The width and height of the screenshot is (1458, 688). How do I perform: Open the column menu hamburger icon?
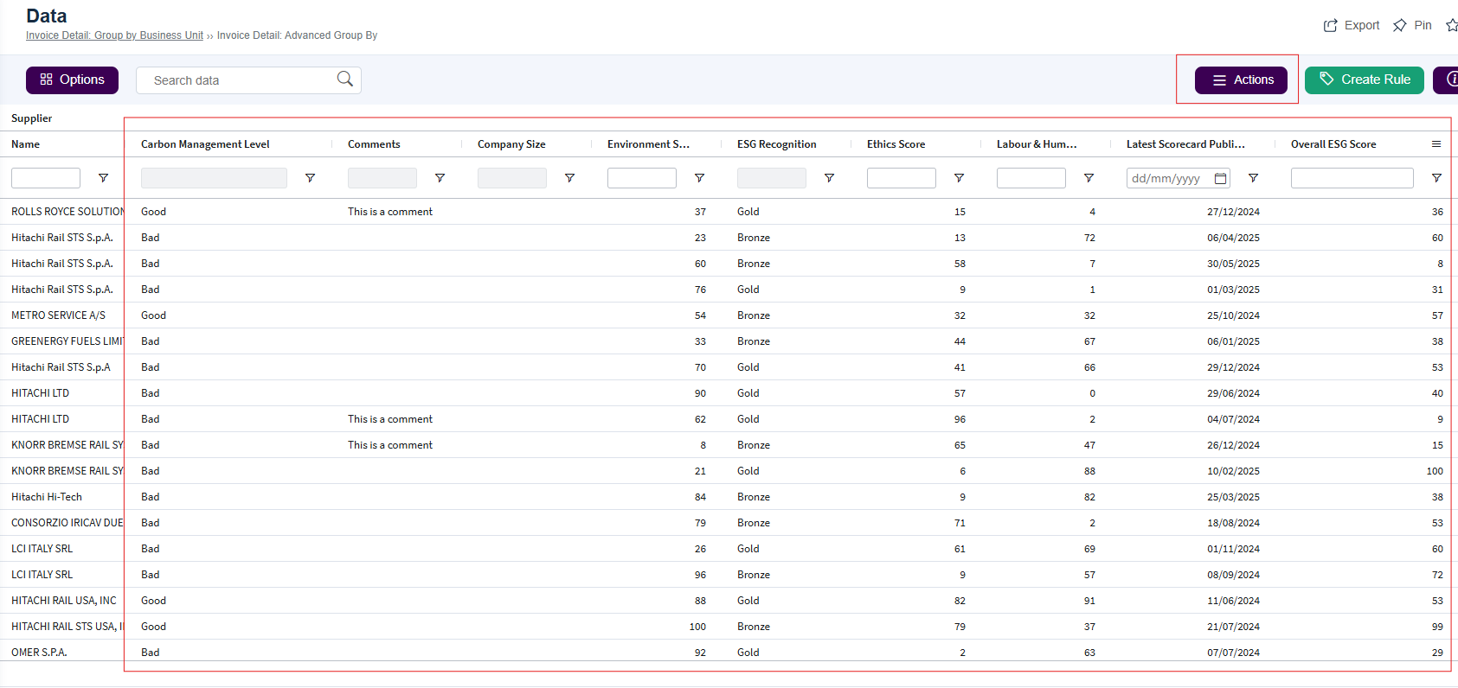(1436, 144)
